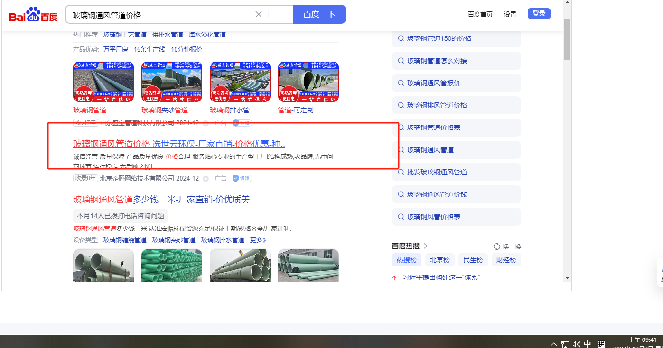Open the network status tray icon
663x348 pixels.
(x=565, y=344)
